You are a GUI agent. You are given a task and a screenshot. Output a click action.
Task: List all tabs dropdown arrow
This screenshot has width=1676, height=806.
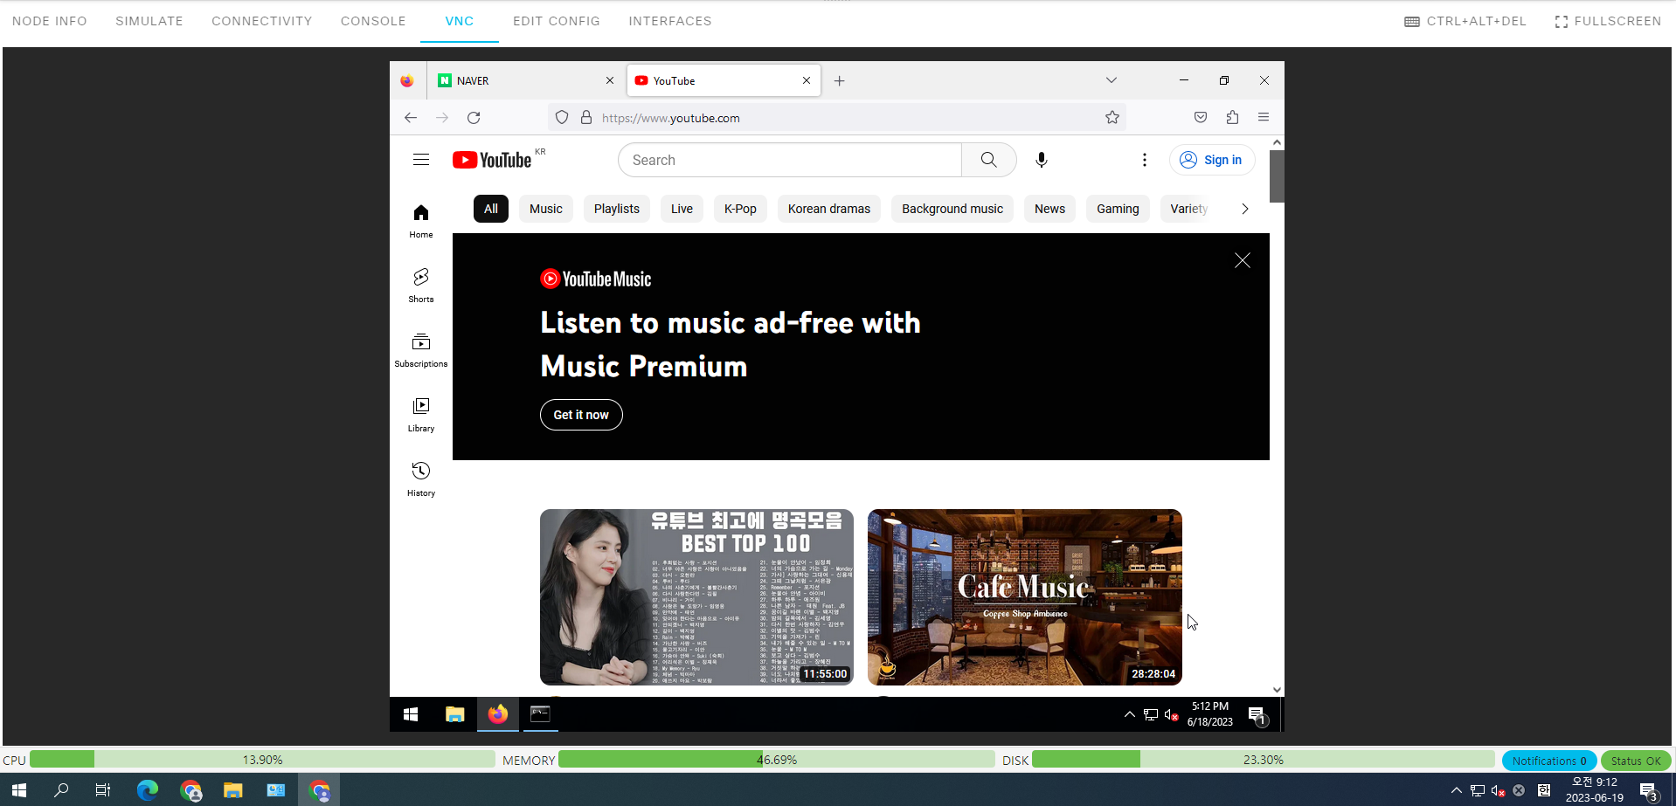(1112, 80)
